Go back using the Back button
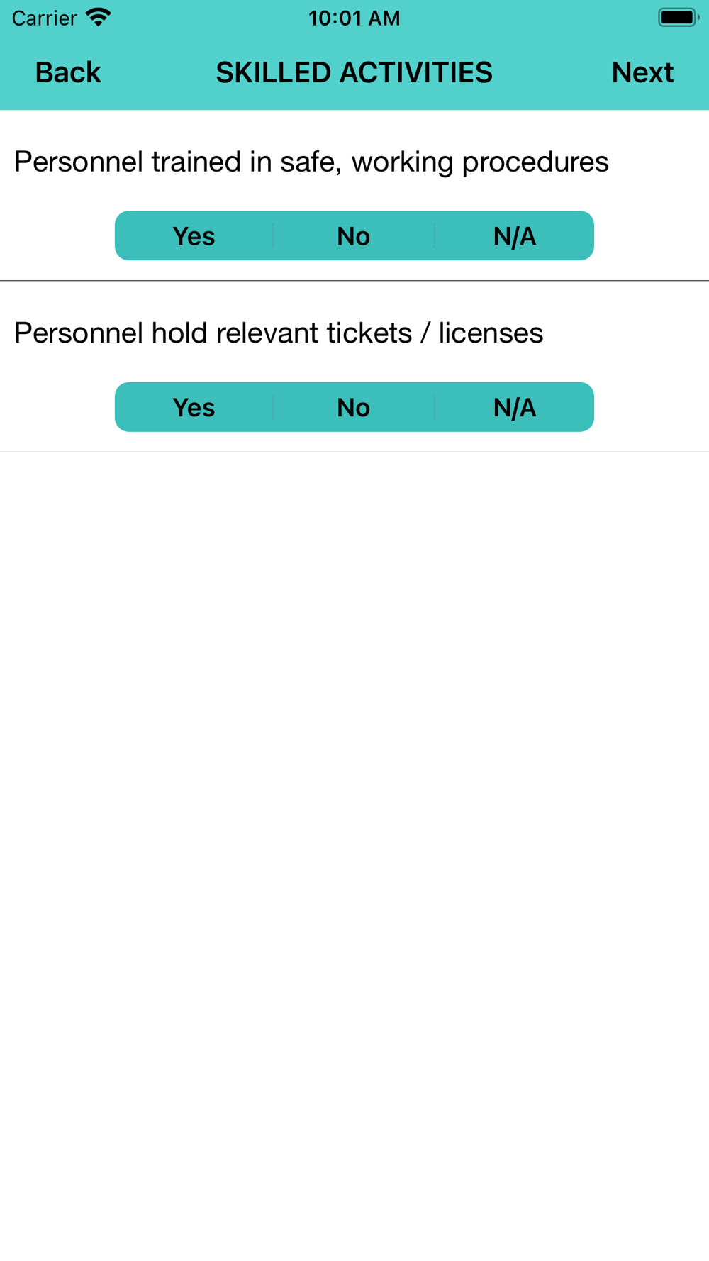 pos(68,72)
